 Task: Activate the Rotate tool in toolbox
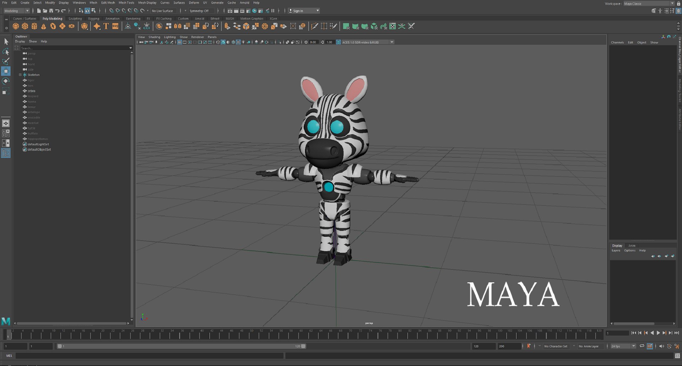point(6,81)
